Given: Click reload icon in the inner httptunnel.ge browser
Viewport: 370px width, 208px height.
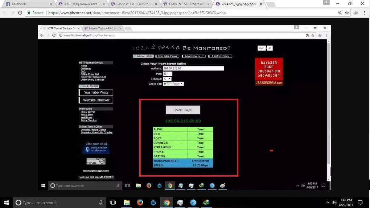Looking at the screenshot, I should click(x=54, y=35).
